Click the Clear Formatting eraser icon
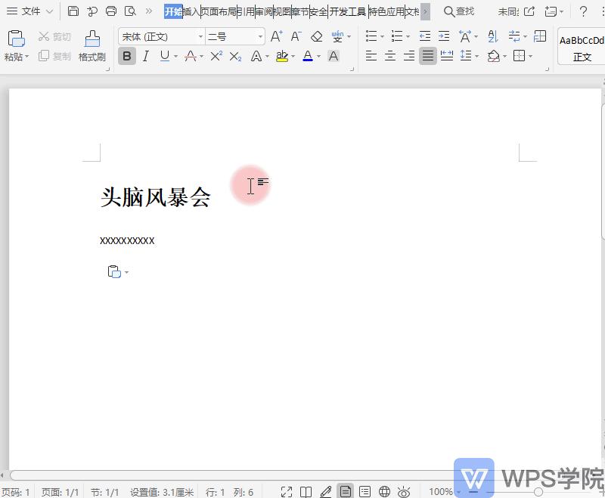Screen dimensions: 605x498 318,36
